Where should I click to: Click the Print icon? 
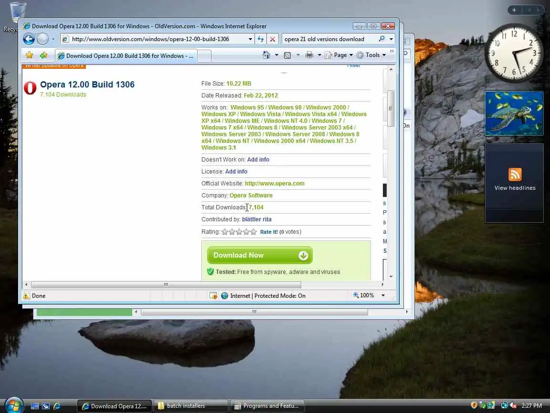[309, 55]
